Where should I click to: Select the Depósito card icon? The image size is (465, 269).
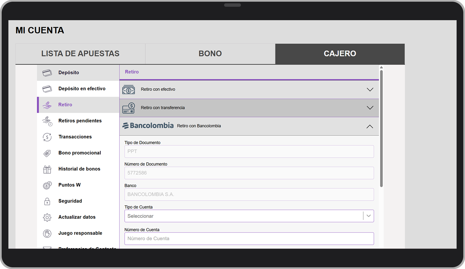pyautogui.click(x=47, y=72)
